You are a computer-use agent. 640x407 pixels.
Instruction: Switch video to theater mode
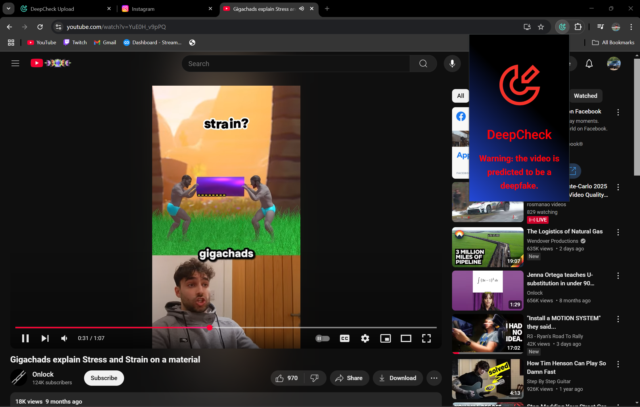tap(406, 338)
